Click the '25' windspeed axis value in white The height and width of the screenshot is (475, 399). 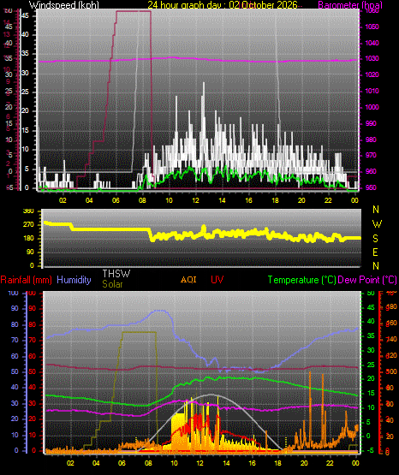click(26, 92)
